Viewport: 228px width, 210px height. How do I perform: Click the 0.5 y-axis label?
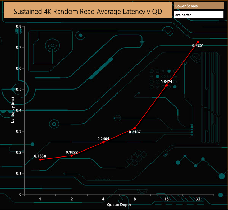tap(19, 89)
